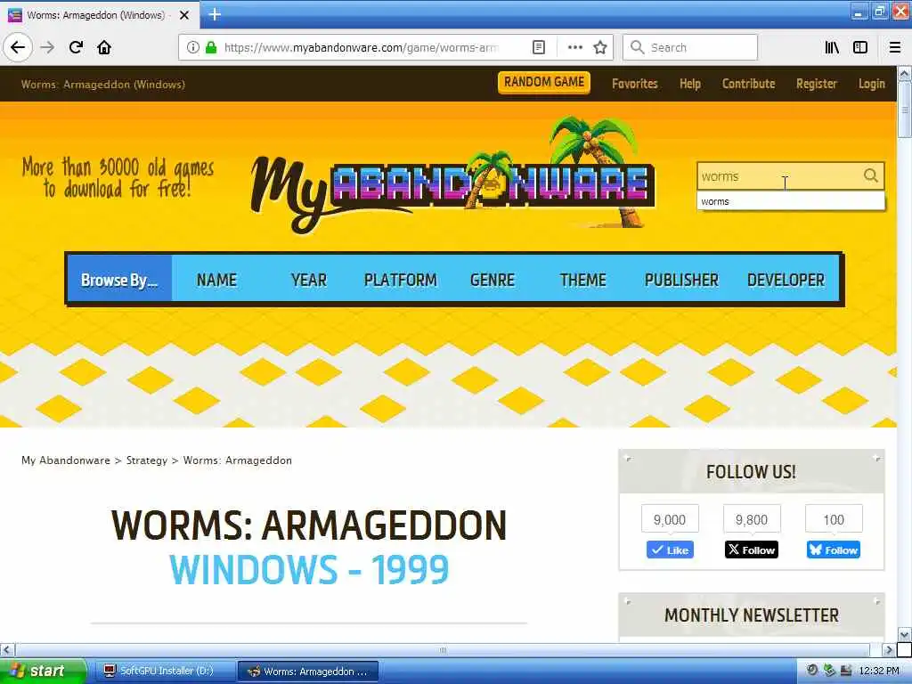
Task: Open page actions three-dots menu
Action: pos(574,47)
